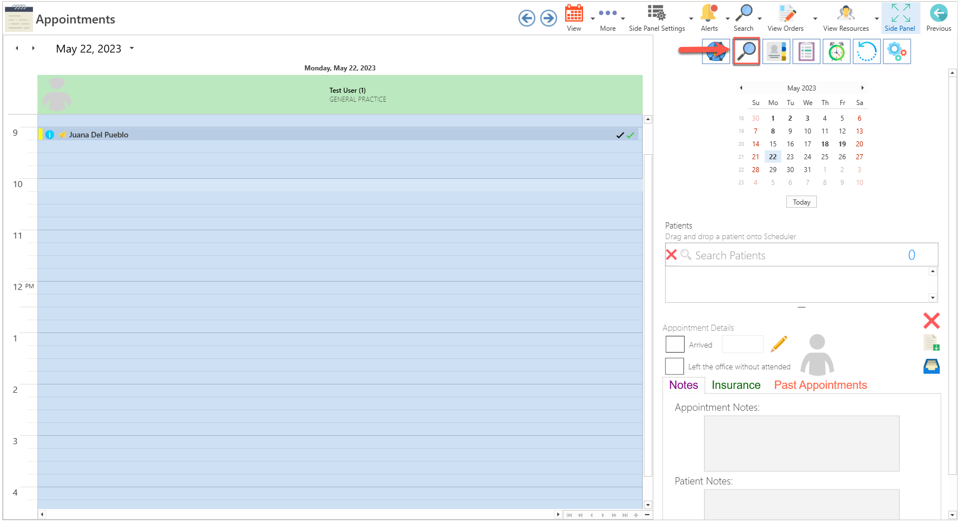Select May 18 in mini calendar
Viewport: 961px width, 523px height.
[x=825, y=144]
